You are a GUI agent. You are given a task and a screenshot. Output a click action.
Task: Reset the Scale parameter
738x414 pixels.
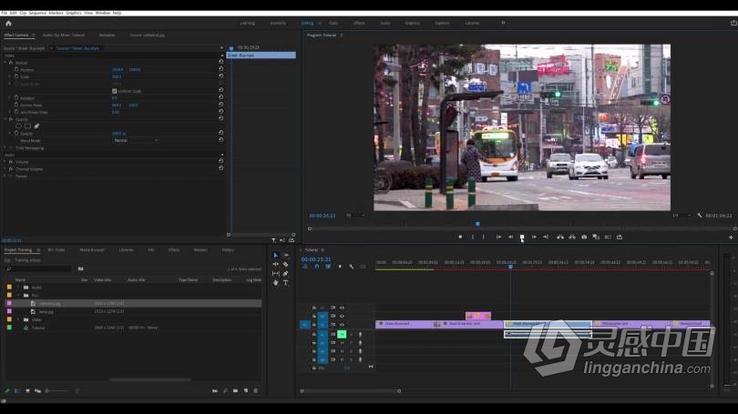click(220, 76)
